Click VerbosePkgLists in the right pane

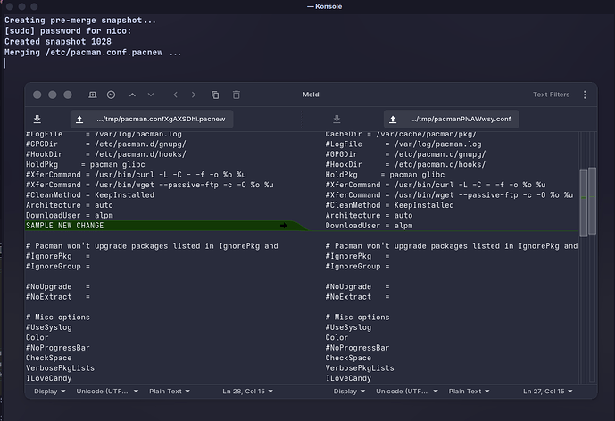[x=360, y=368]
